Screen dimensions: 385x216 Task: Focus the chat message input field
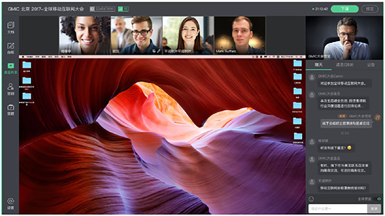click(x=338, y=209)
